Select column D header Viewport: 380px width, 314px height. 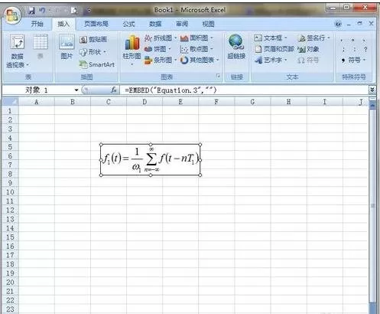[x=145, y=102]
